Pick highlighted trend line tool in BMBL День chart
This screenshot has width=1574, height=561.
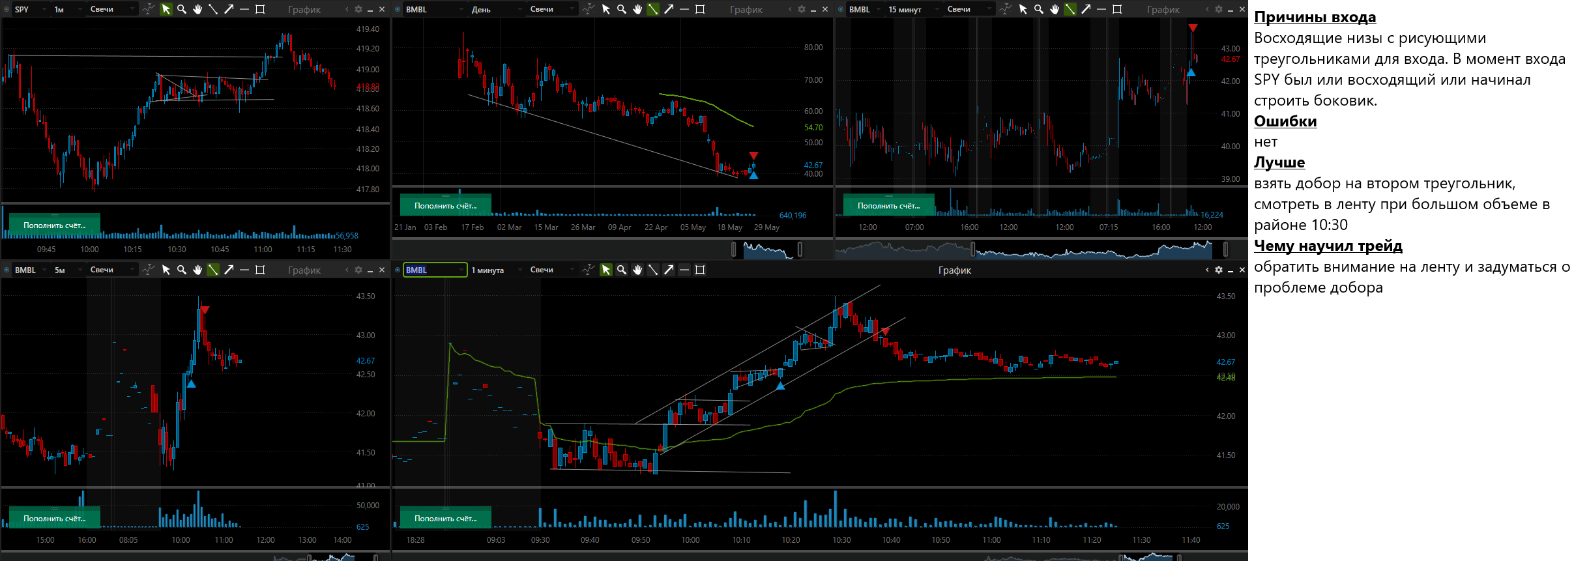click(x=653, y=9)
